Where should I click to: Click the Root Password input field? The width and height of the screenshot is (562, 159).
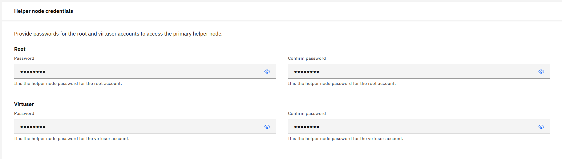(x=139, y=72)
